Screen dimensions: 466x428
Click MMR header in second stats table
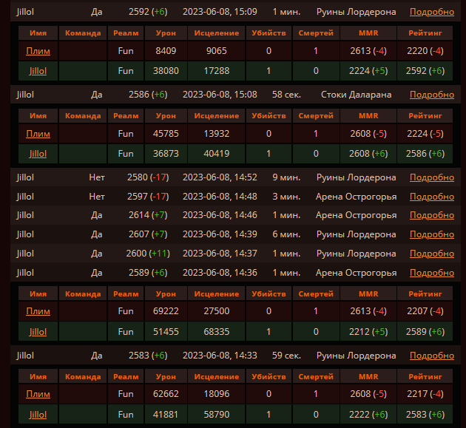tap(368, 116)
